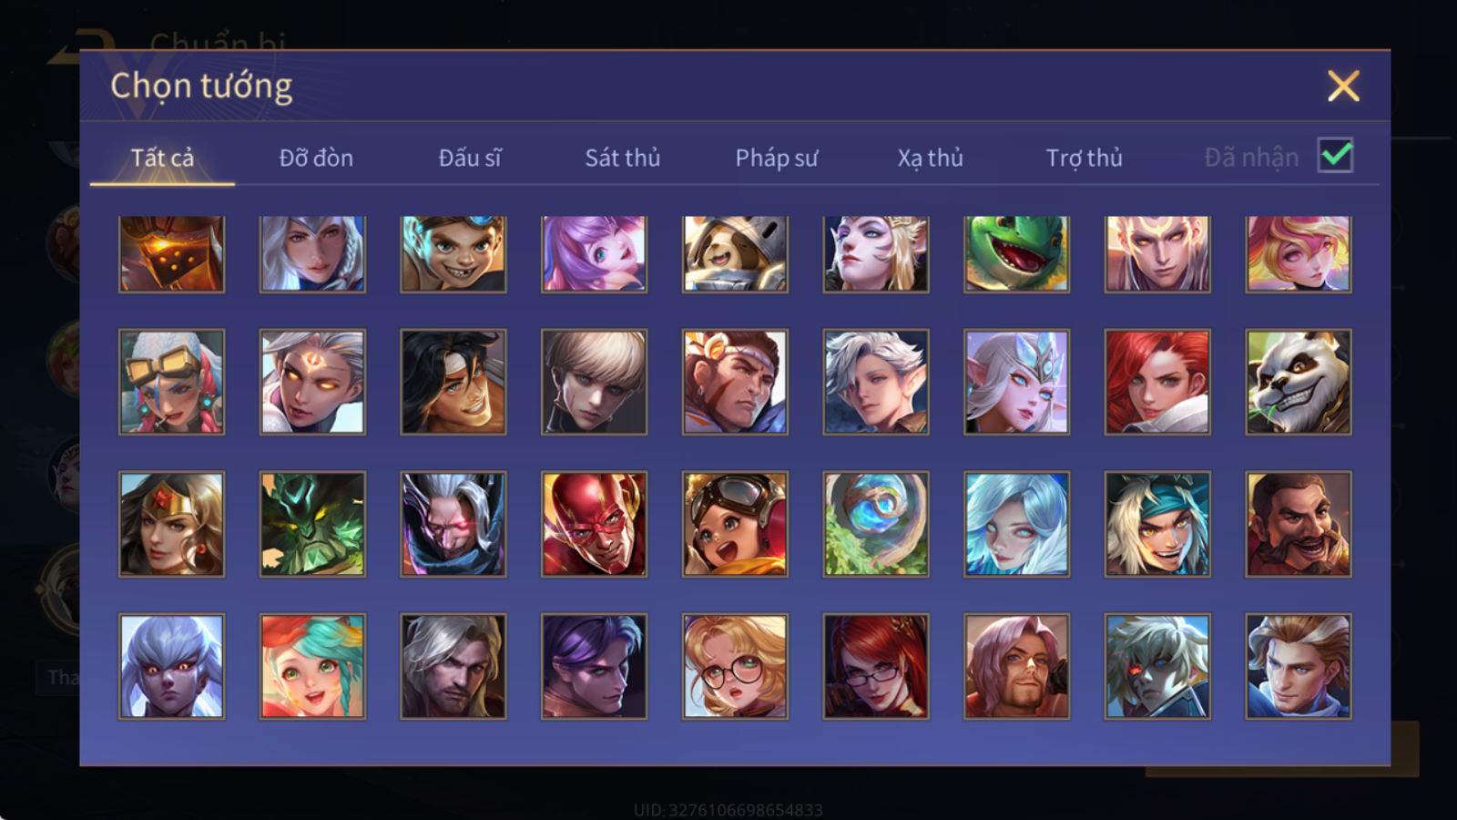Image resolution: width=1457 pixels, height=820 pixels.
Task: Choose the sloth knight hero portrait
Action: pos(735,254)
